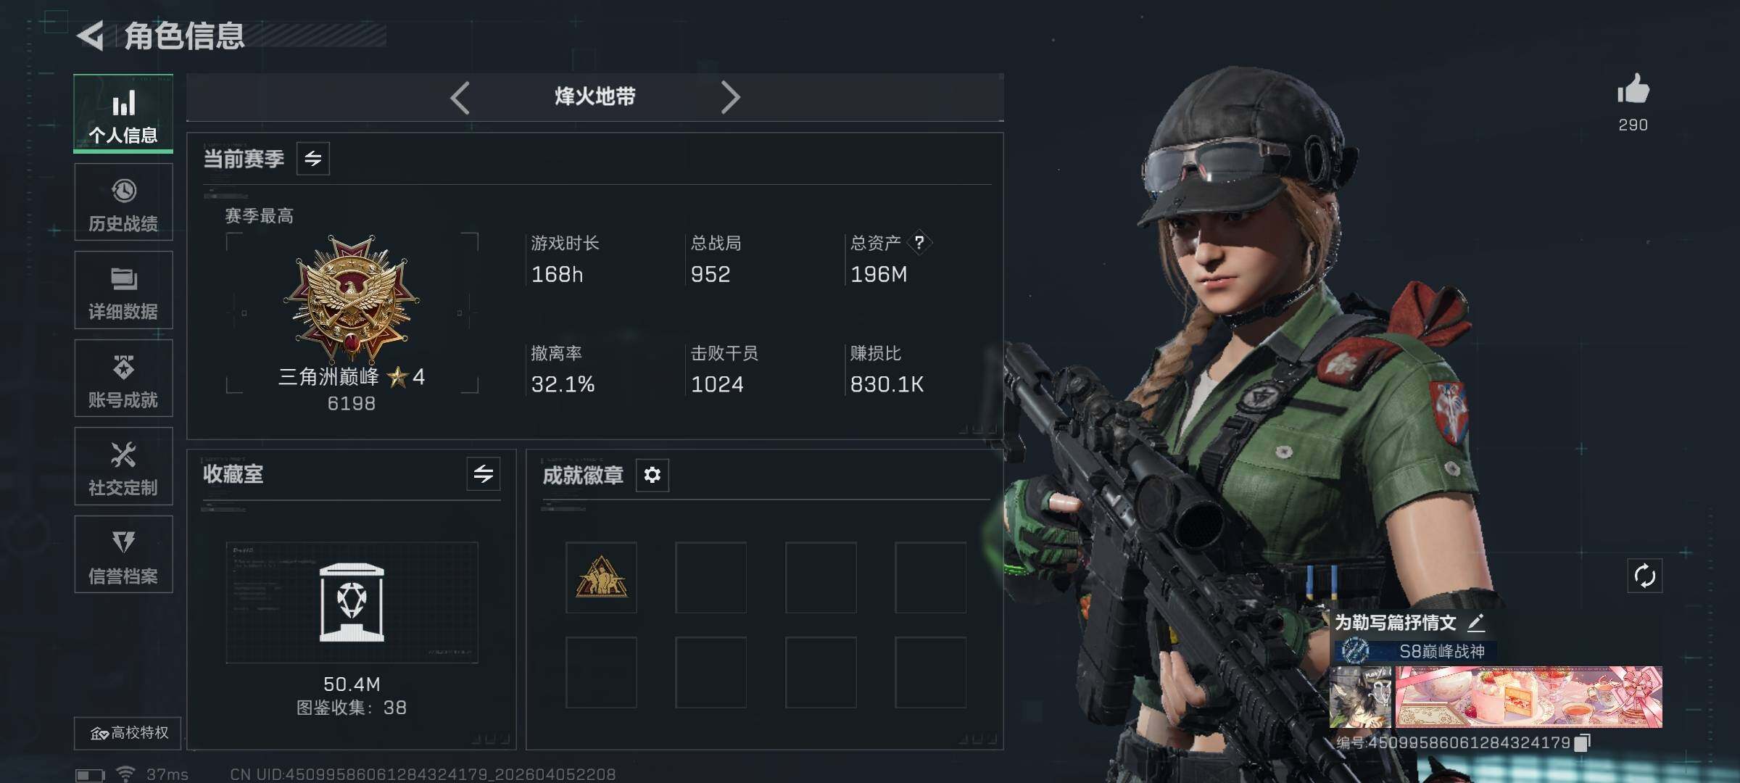Select the 历史战绩 sidebar tab
This screenshot has height=783, width=1740.
(x=123, y=202)
